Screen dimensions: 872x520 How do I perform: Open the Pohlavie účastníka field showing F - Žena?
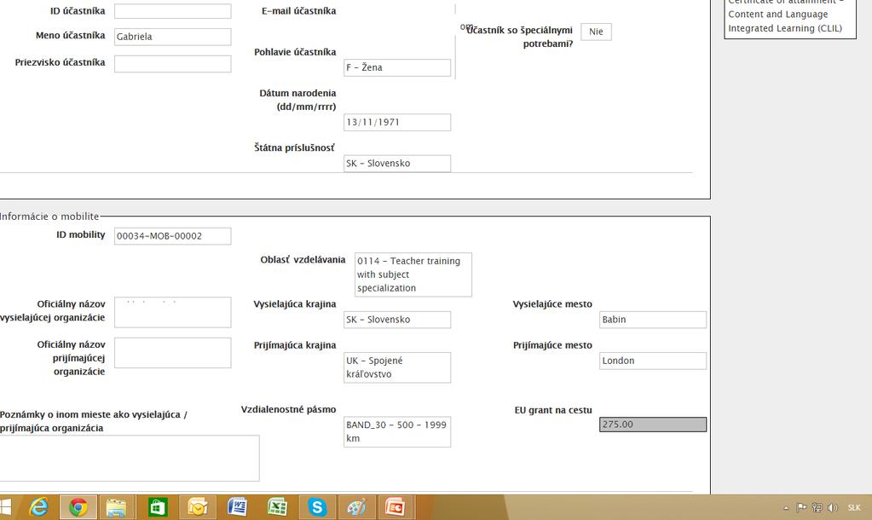point(397,68)
